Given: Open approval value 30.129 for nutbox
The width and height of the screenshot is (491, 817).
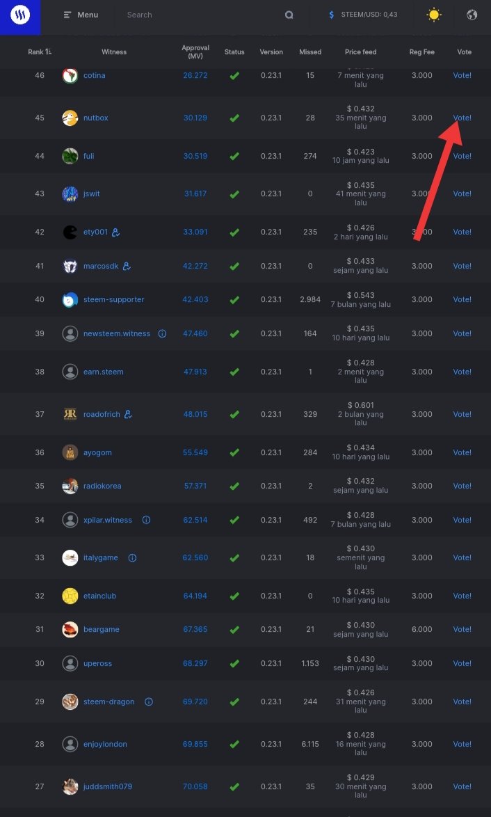Looking at the screenshot, I should point(195,118).
